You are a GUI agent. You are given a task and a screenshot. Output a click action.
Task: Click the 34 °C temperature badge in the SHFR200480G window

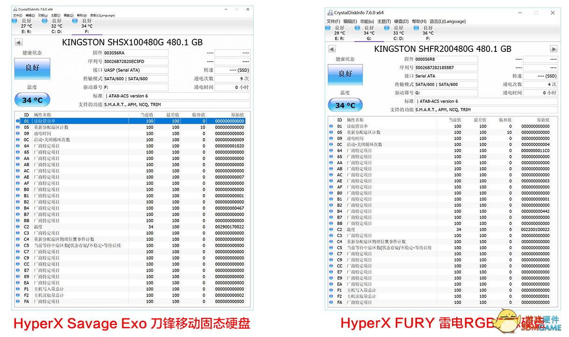(x=345, y=105)
